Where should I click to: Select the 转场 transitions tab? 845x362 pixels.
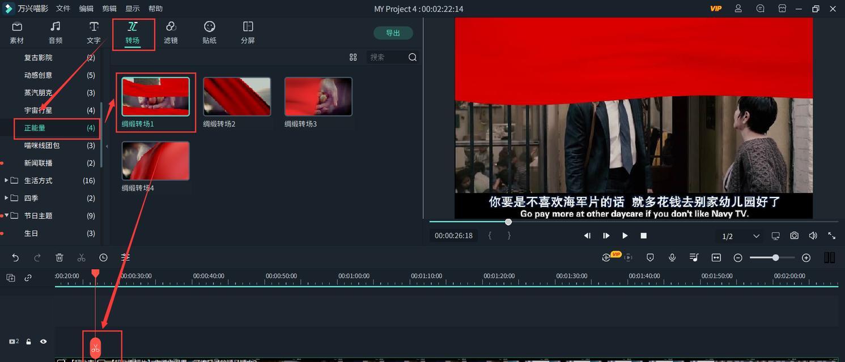click(133, 33)
